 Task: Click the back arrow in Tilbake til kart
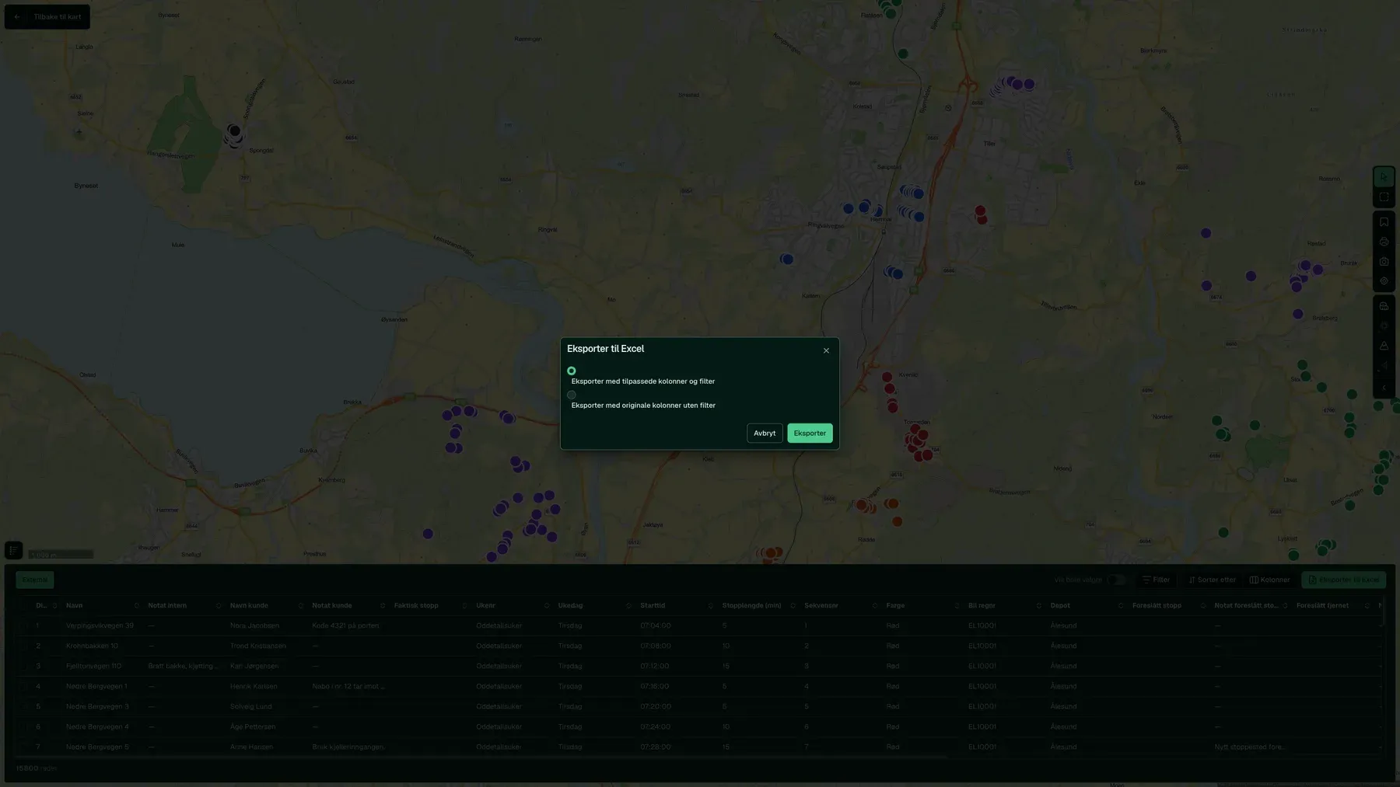pyautogui.click(x=17, y=16)
